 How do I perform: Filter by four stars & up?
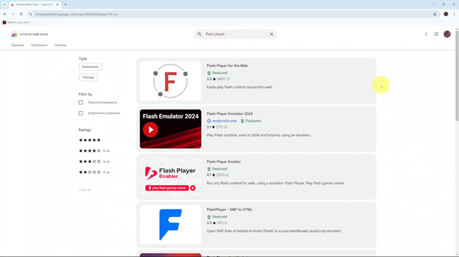click(x=94, y=151)
